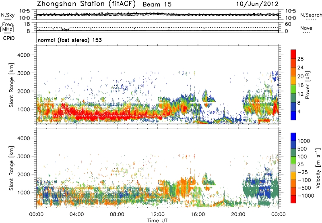Click Velocity colorbar segment between -100 and -500
322x223 pixels.
click(293, 184)
